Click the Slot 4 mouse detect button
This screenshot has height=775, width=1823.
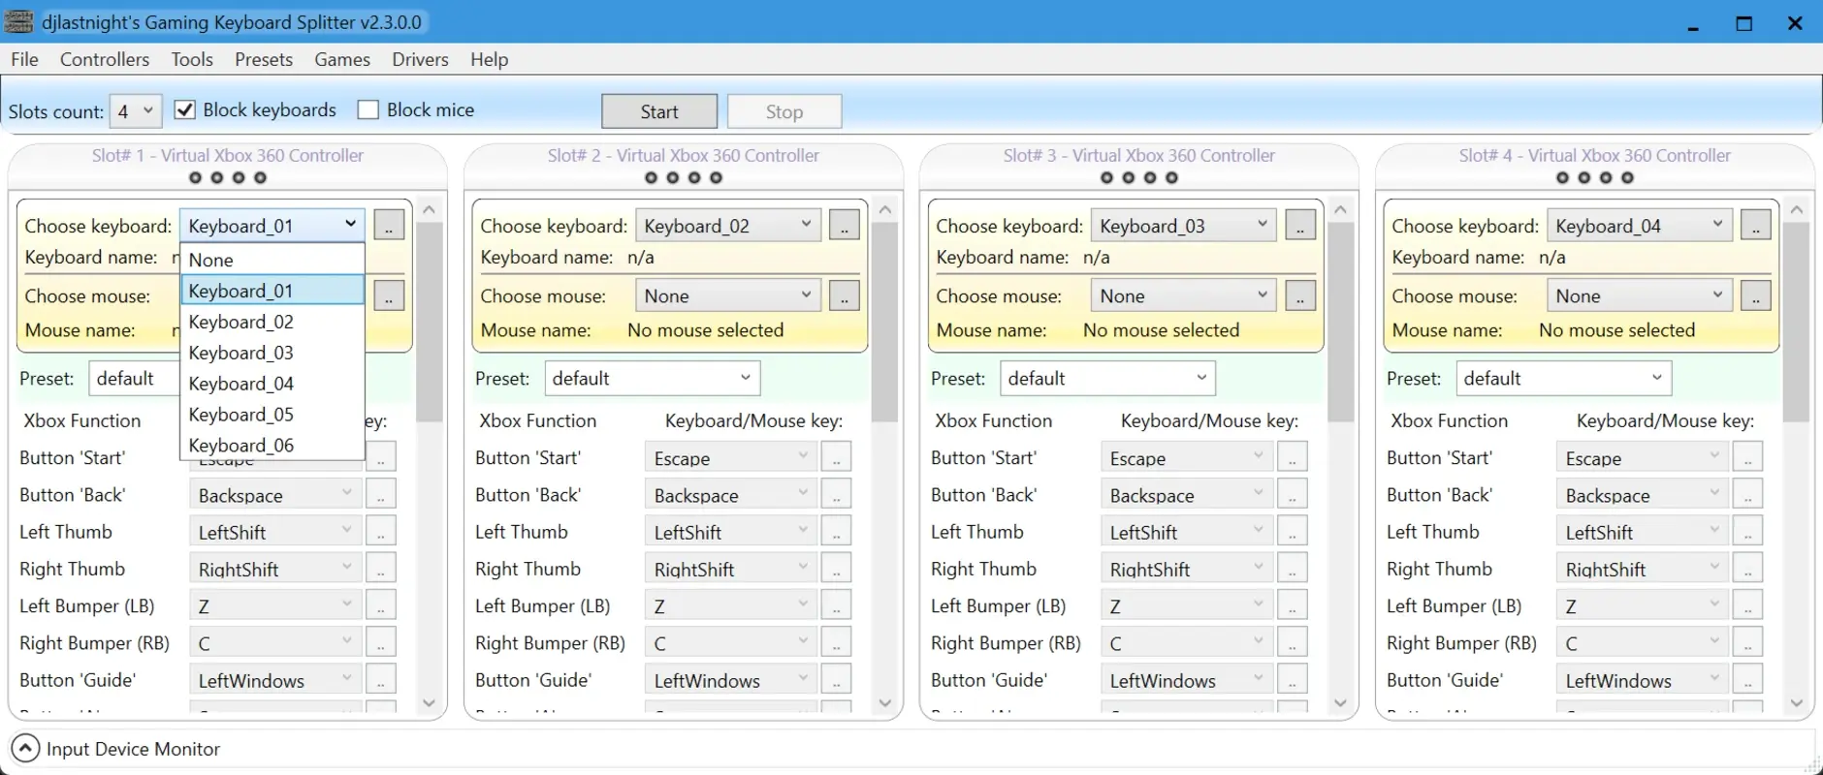(1756, 294)
